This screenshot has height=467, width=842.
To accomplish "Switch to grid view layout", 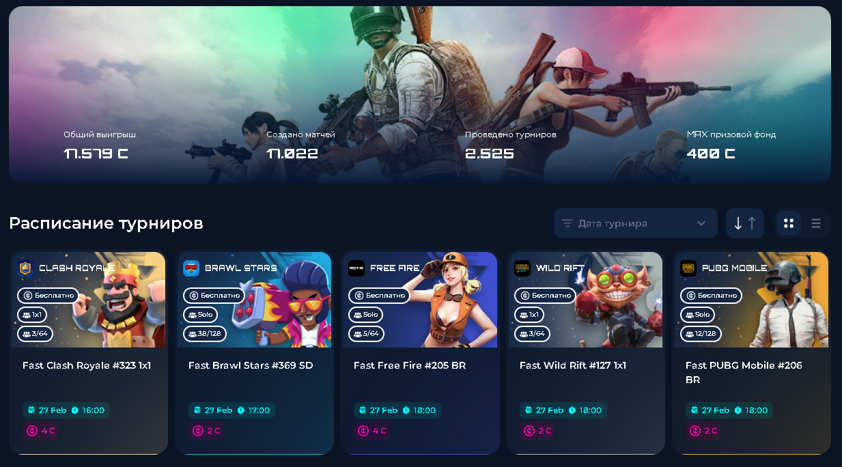I will 789,223.
